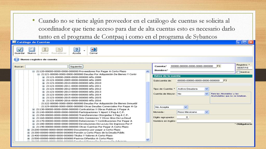This screenshot has height=149, width=266.
Task: Expand the 21170 Retenciones Y Contribuciones node
Action: pyautogui.click(x=34, y=121)
